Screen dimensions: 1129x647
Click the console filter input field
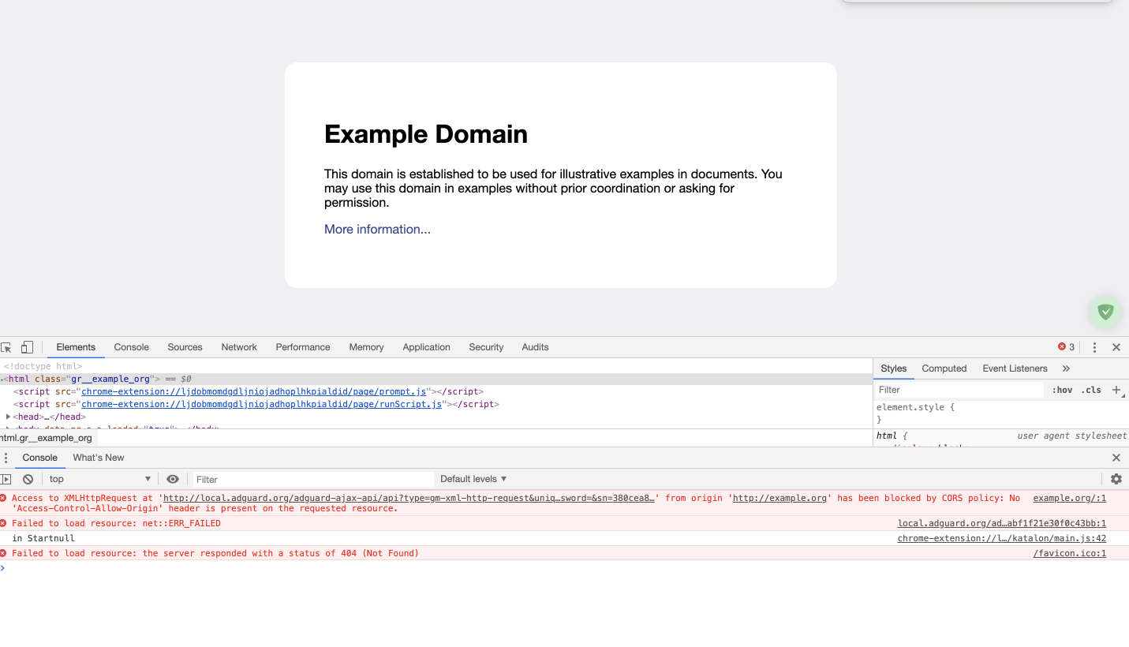(x=312, y=479)
